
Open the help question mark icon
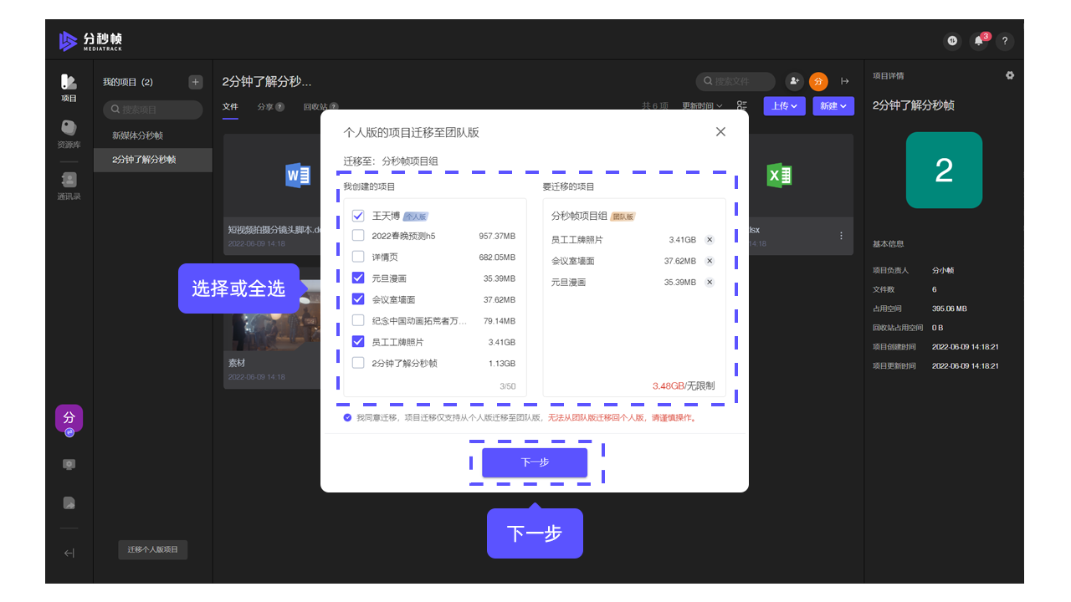tap(1005, 41)
